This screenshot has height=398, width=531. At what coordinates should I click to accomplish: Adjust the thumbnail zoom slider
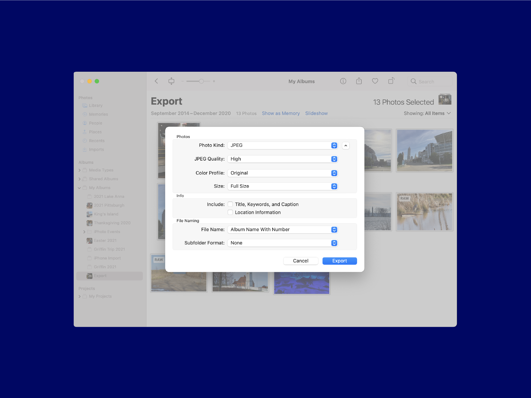point(201,81)
